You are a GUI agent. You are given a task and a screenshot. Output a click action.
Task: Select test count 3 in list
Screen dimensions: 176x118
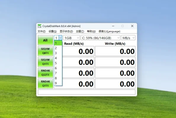tap(58, 53)
